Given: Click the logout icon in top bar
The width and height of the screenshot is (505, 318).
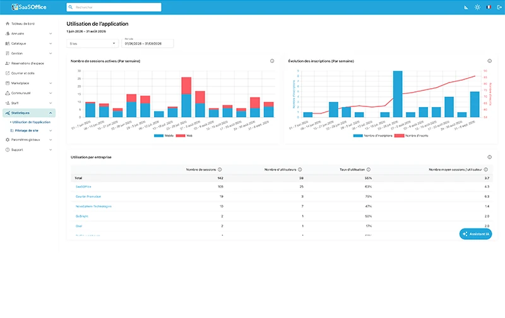Looking at the screenshot, I should [x=499, y=7].
